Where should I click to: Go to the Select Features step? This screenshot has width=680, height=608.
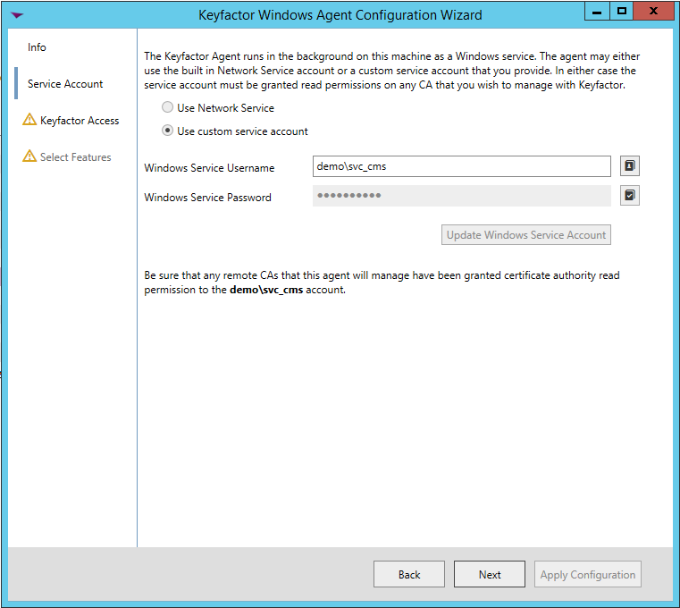coord(75,157)
